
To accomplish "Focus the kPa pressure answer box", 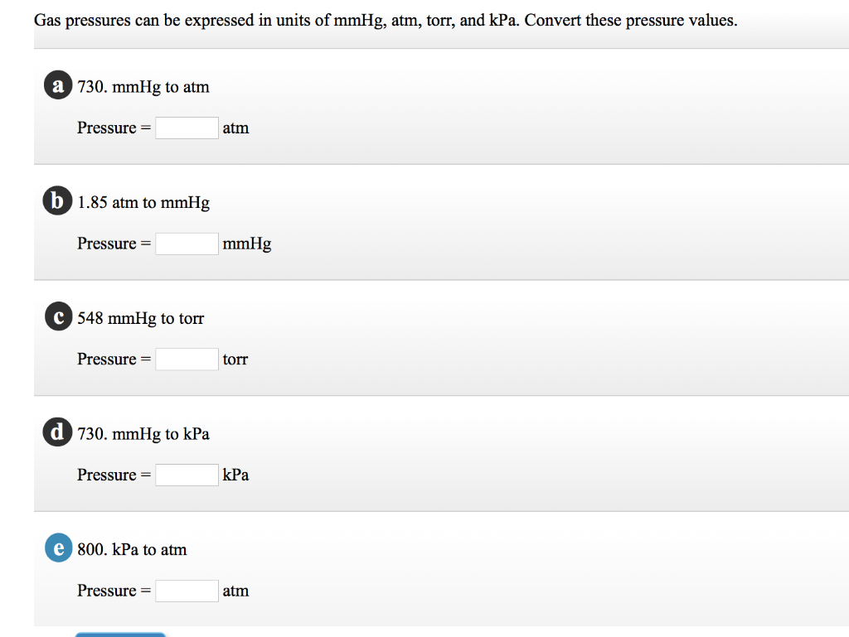I will 187,475.
